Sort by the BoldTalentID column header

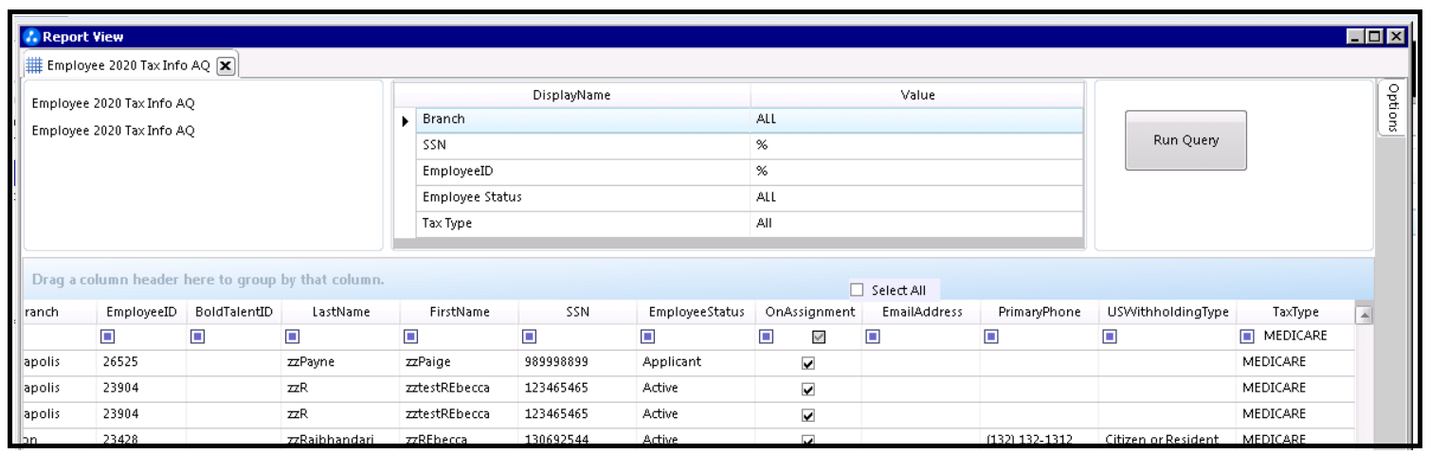pos(233,312)
